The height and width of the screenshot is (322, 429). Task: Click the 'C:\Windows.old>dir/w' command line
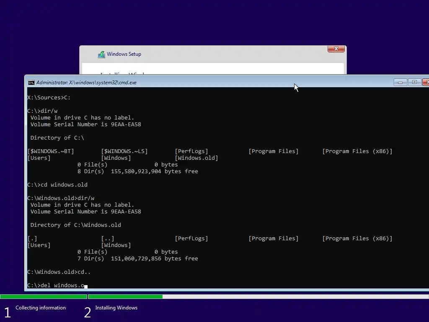point(61,198)
